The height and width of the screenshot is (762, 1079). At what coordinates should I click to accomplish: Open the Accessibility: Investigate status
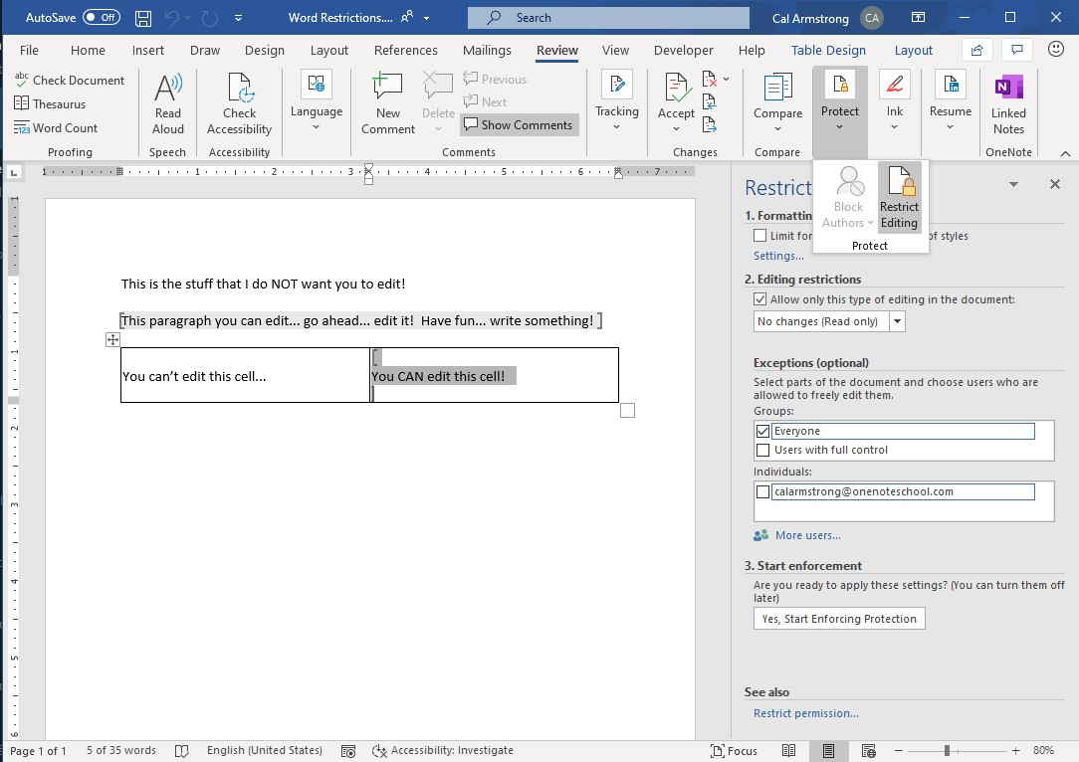pos(443,751)
